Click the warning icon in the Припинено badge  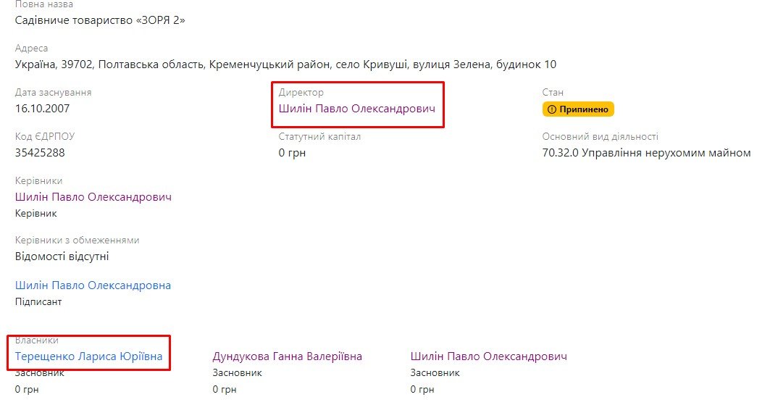coord(551,109)
